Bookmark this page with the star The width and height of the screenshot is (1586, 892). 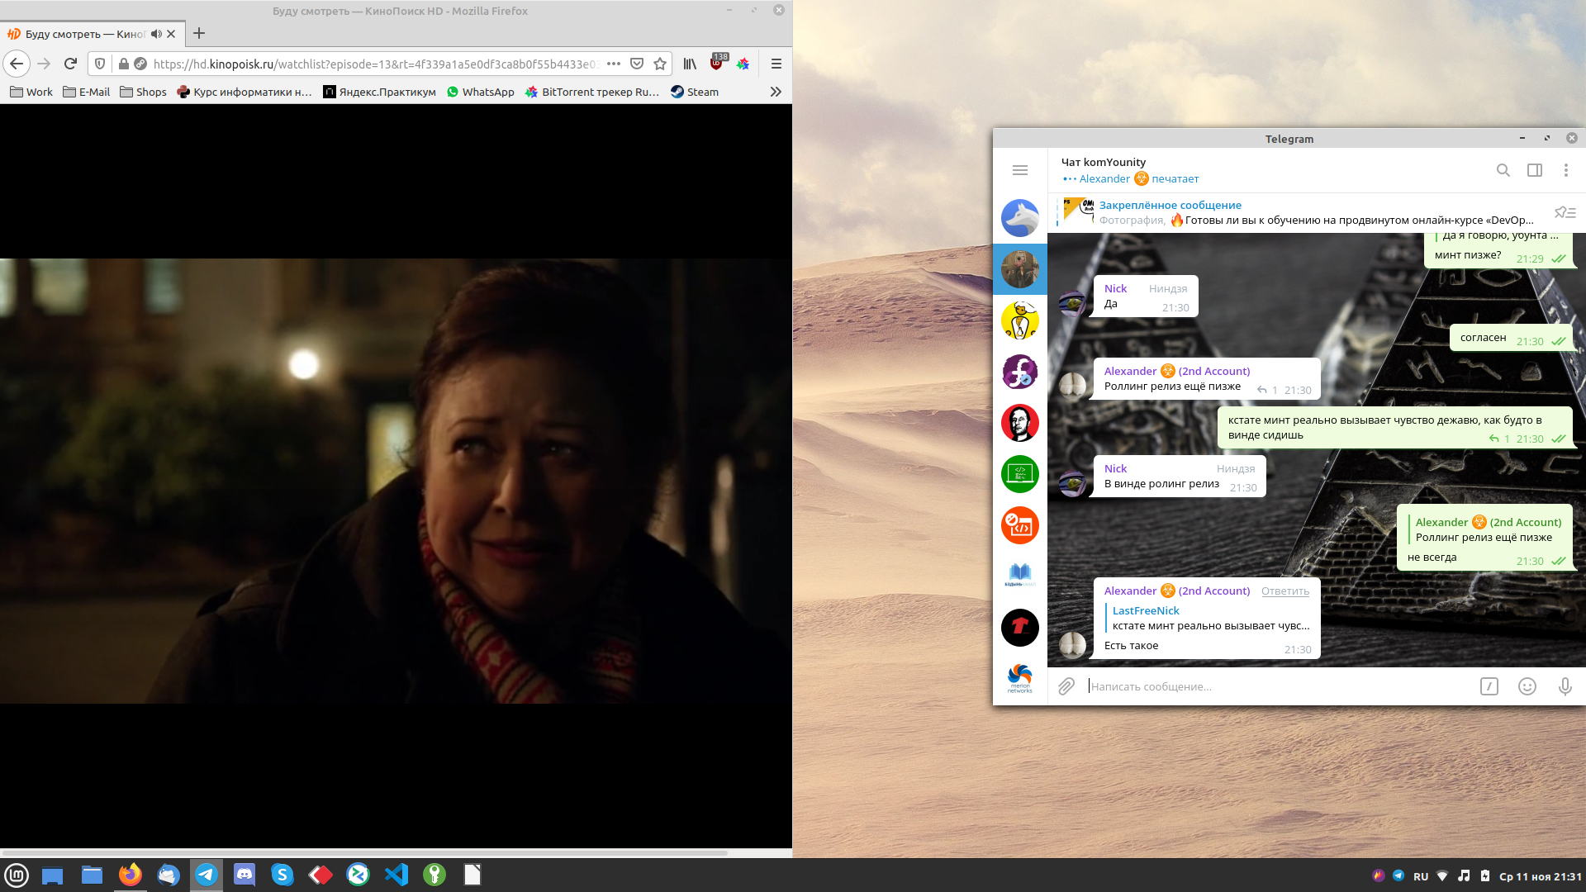point(660,64)
